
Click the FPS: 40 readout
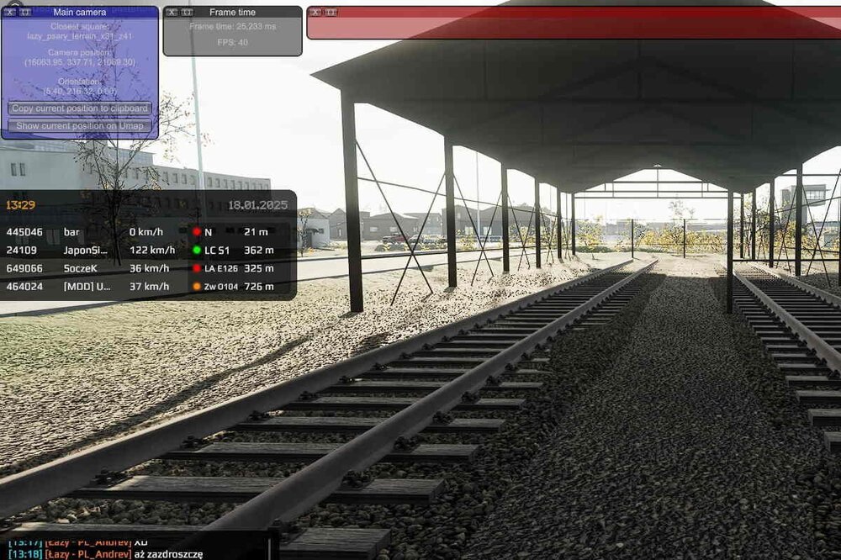tap(232, 42)
